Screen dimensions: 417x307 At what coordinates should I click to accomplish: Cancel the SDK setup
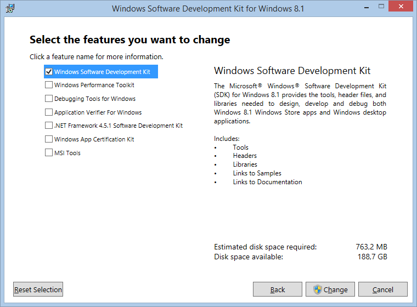pyautogui.click(x=382, y=289)
